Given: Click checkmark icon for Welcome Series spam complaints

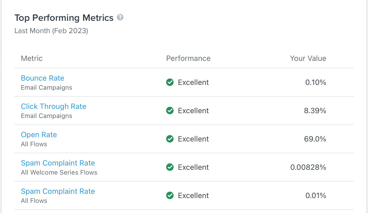Looking at the screenshot, I should (170, 167).
